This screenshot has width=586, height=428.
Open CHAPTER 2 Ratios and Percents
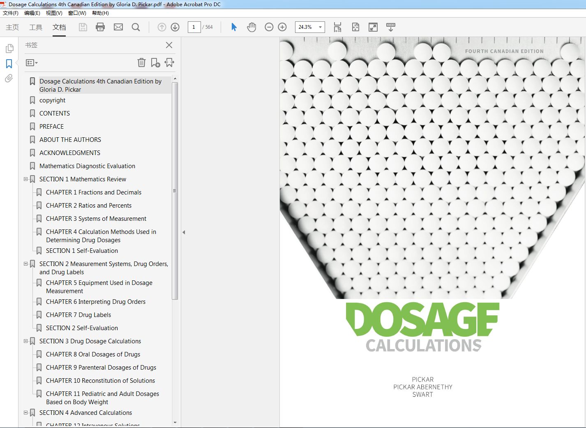[89, 206]
